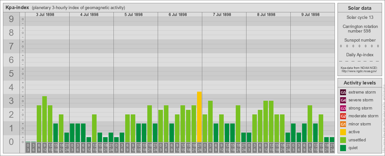The height and width of the screenshot is (156, 385).
Task: Click the '0 3' time slot under 3 Jul
Action: 28,148
